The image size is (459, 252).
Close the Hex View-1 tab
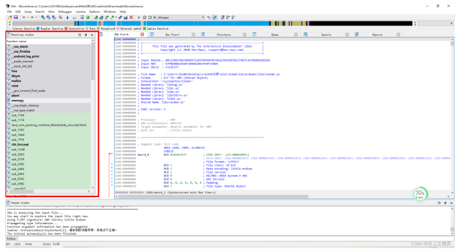[x=194, y=35]
